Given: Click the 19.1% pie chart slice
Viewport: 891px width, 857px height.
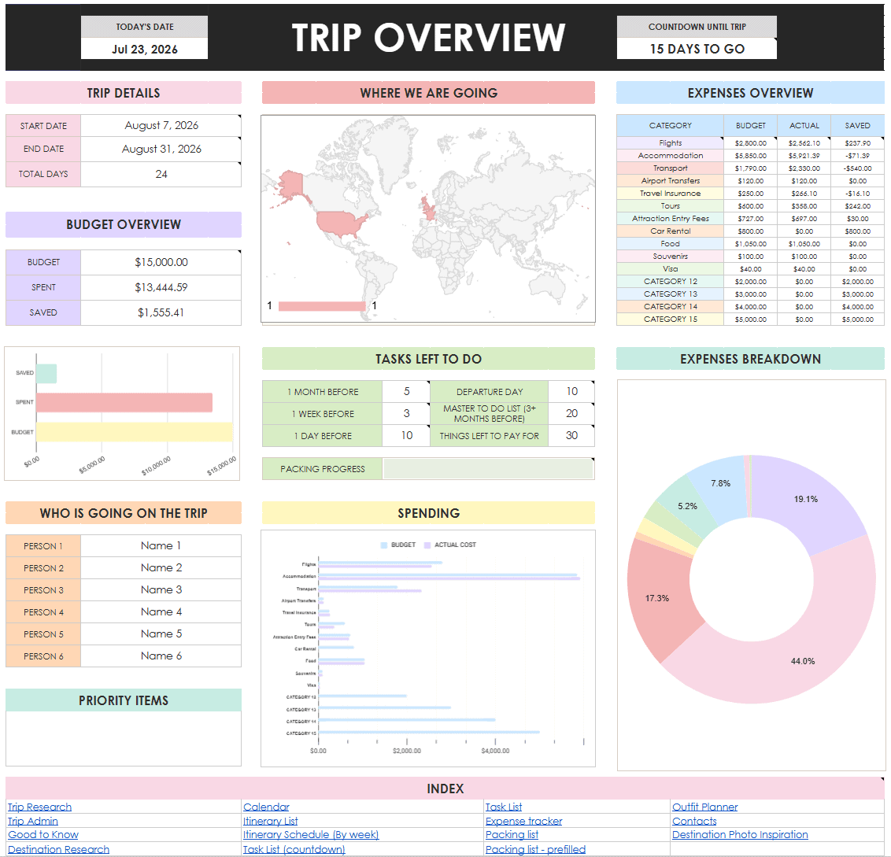Looking at the screenshot, I should pos(806,499).
